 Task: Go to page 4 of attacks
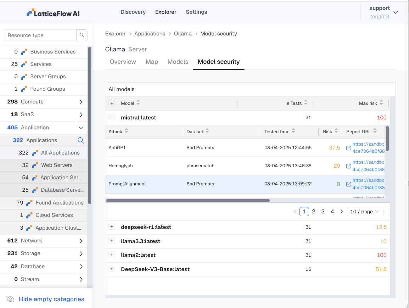pos(332,212)
